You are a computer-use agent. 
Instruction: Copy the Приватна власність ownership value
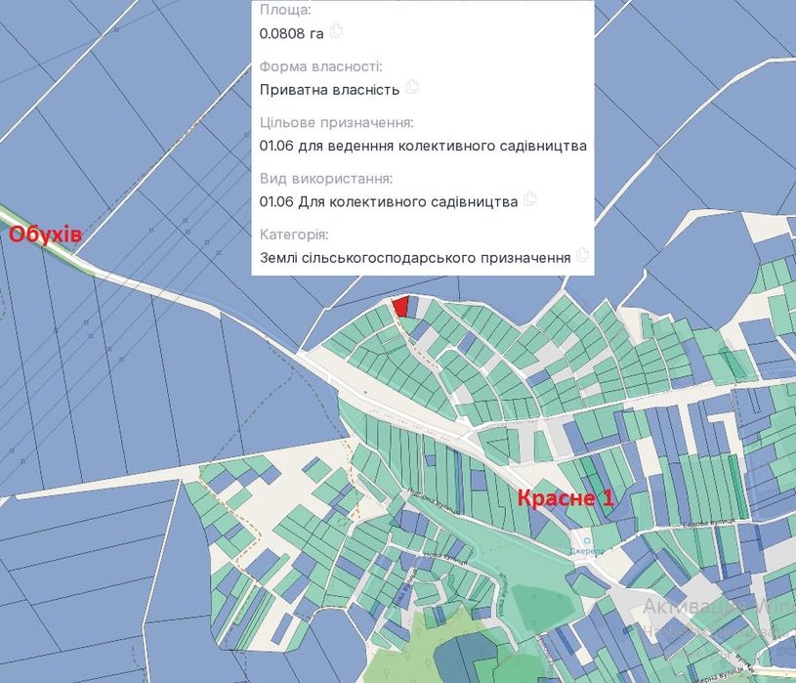412,87
